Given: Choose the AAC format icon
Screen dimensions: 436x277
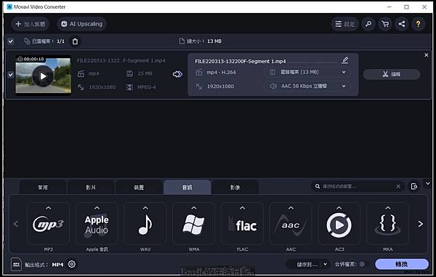Looking at the screenshot, I should (291, 225).
